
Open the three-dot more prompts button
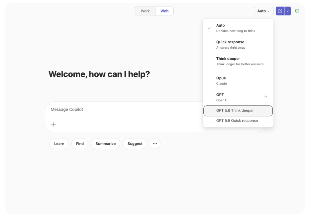click(x=155, y=144)
